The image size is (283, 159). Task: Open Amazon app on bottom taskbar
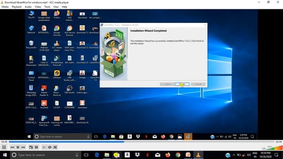pos(127,155)
